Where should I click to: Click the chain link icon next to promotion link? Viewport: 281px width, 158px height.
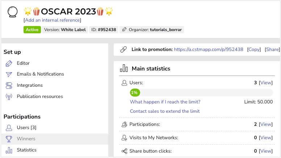123,50
